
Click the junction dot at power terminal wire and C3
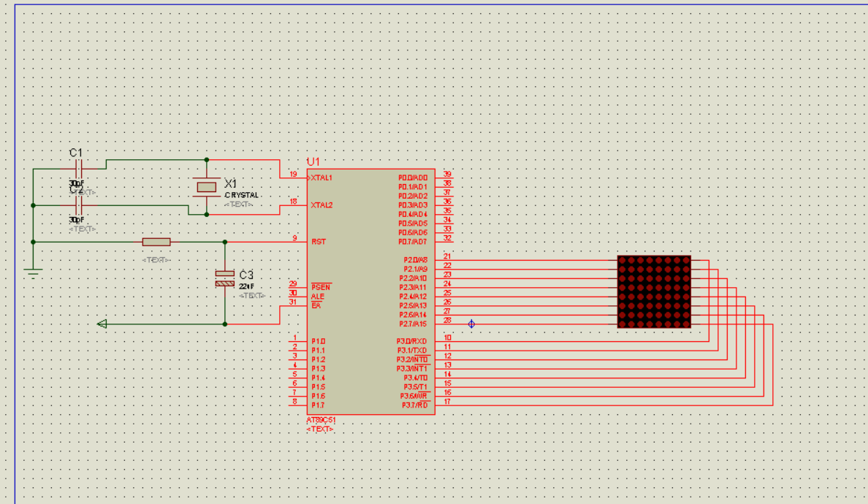coord(225,324)
